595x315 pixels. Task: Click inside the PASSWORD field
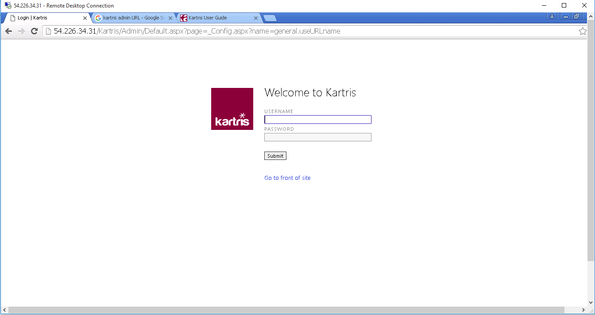pos(317,137)
